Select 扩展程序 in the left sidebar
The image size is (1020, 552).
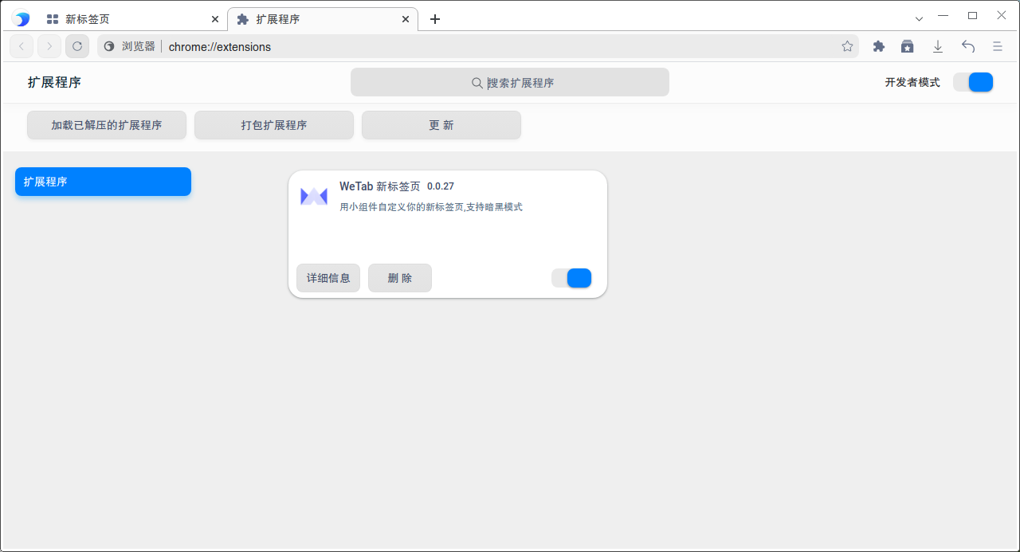(x=103, y=182)
